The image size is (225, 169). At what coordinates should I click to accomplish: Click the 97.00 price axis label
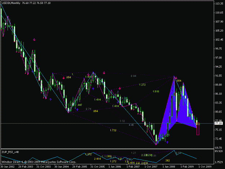[219, 58]
